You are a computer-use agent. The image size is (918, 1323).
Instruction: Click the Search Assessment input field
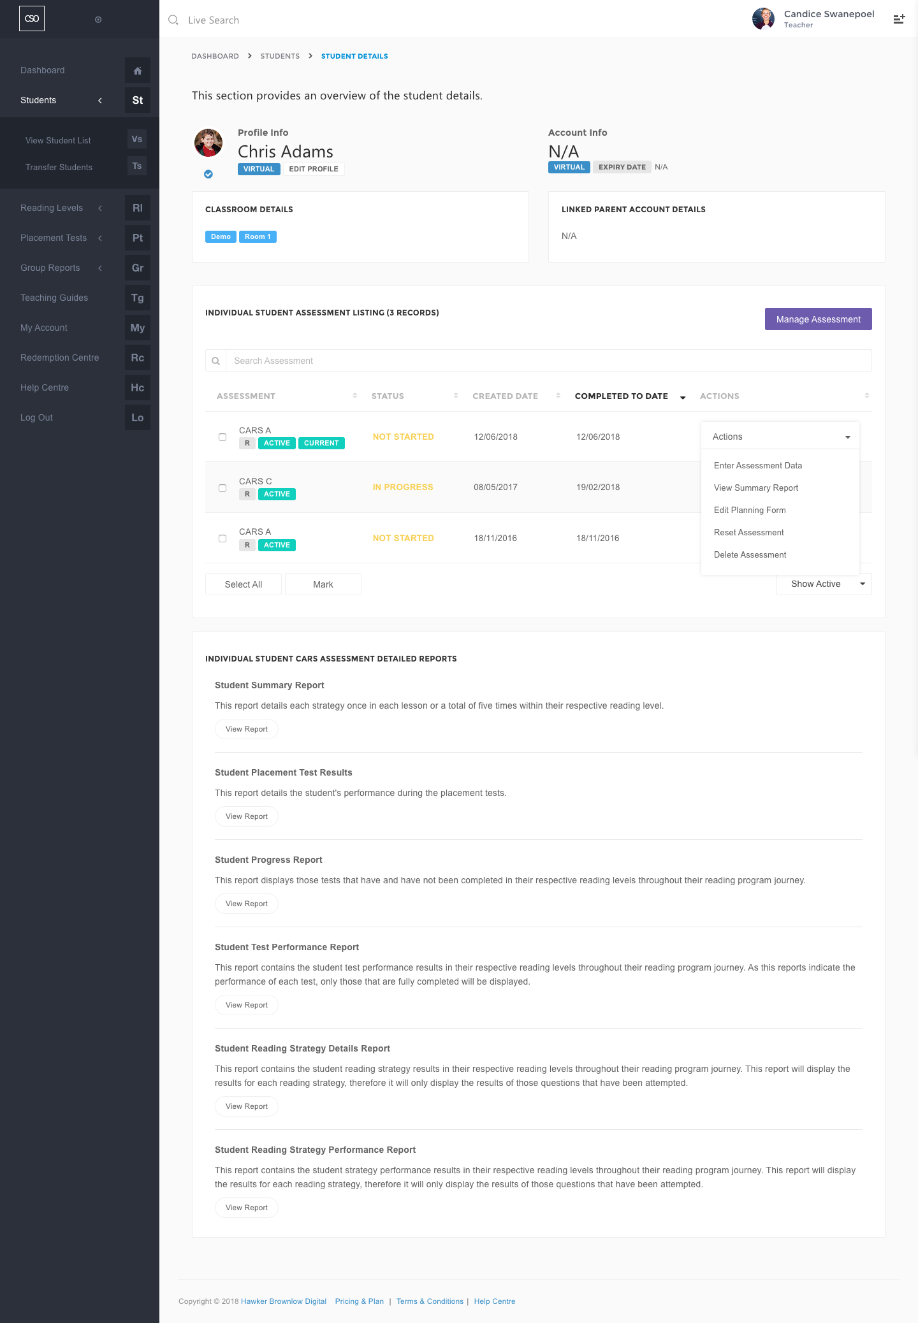pos(549,361)
